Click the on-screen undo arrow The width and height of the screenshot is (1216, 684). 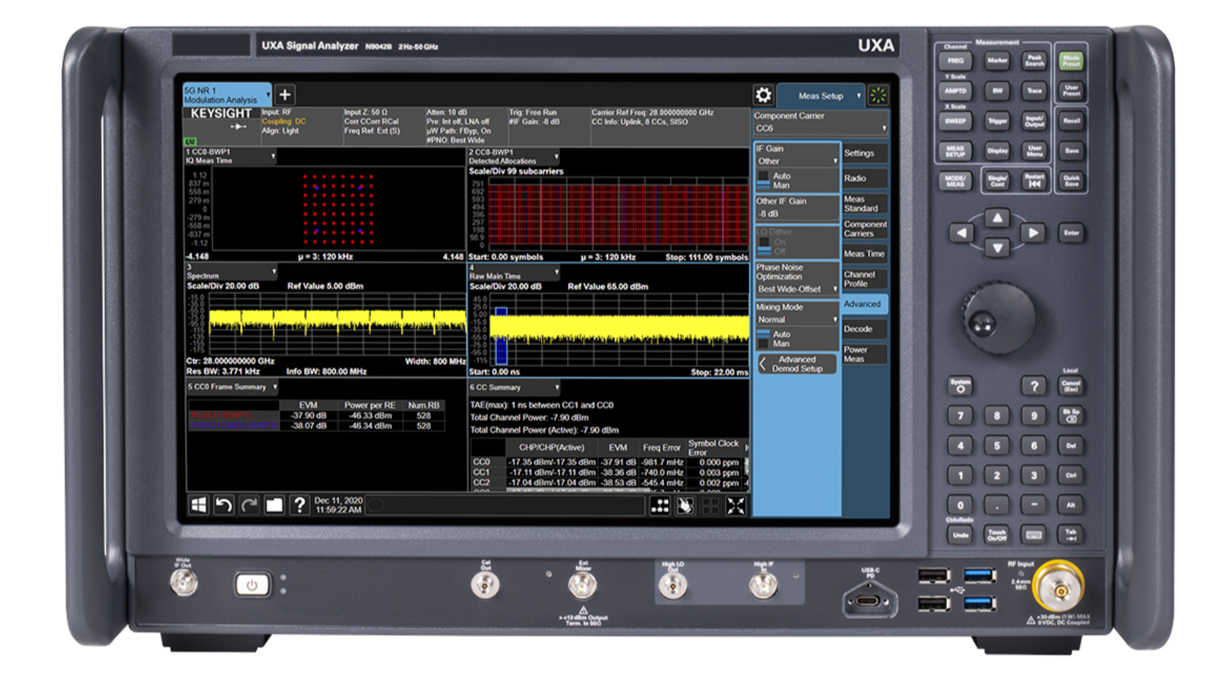(x=223, y=505)
